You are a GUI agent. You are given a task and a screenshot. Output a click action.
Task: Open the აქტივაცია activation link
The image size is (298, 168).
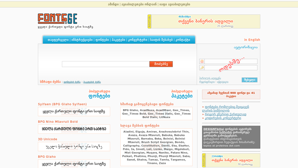[223, 82]
